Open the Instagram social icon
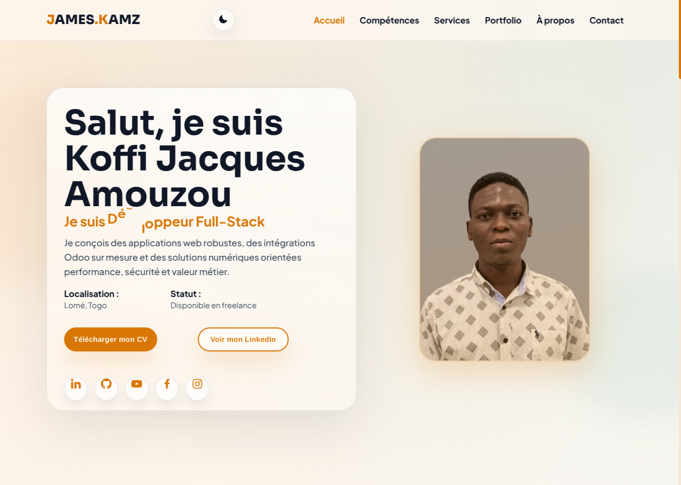Image resolution: width=681 pixels, height=485 pixels. (x=197, y=388)
